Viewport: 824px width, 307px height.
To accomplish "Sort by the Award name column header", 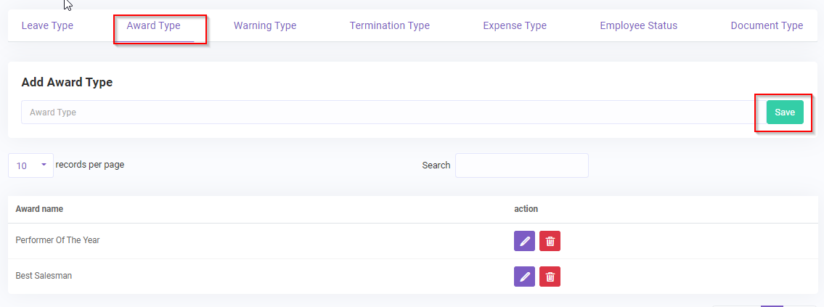I will pyautogui.click(x=39, y=209).
